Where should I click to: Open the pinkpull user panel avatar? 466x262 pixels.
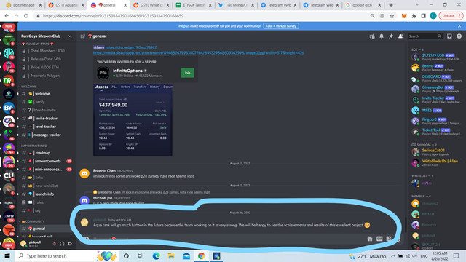point(23,244)
